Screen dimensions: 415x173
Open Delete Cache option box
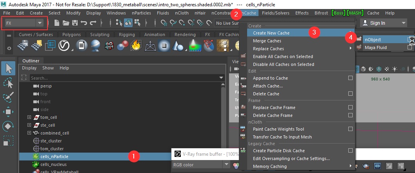(x=350, y=94)
